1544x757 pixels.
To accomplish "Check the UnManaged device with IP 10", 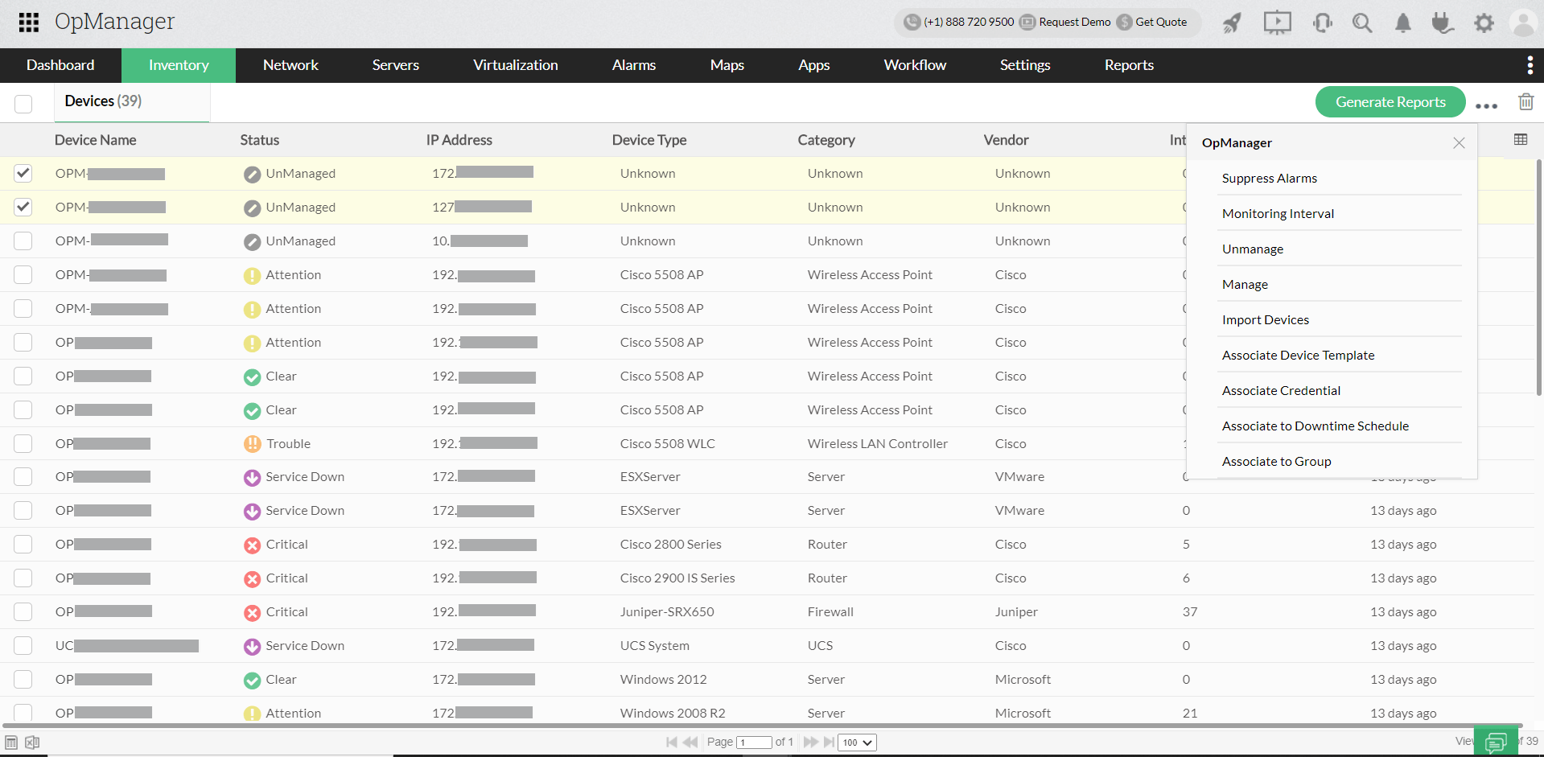I will (23, 241).
